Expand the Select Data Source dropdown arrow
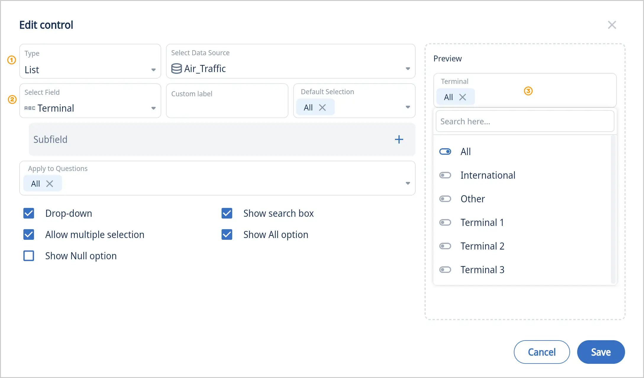The height and width of the screenshot is (378, 644). click(408, 69)
